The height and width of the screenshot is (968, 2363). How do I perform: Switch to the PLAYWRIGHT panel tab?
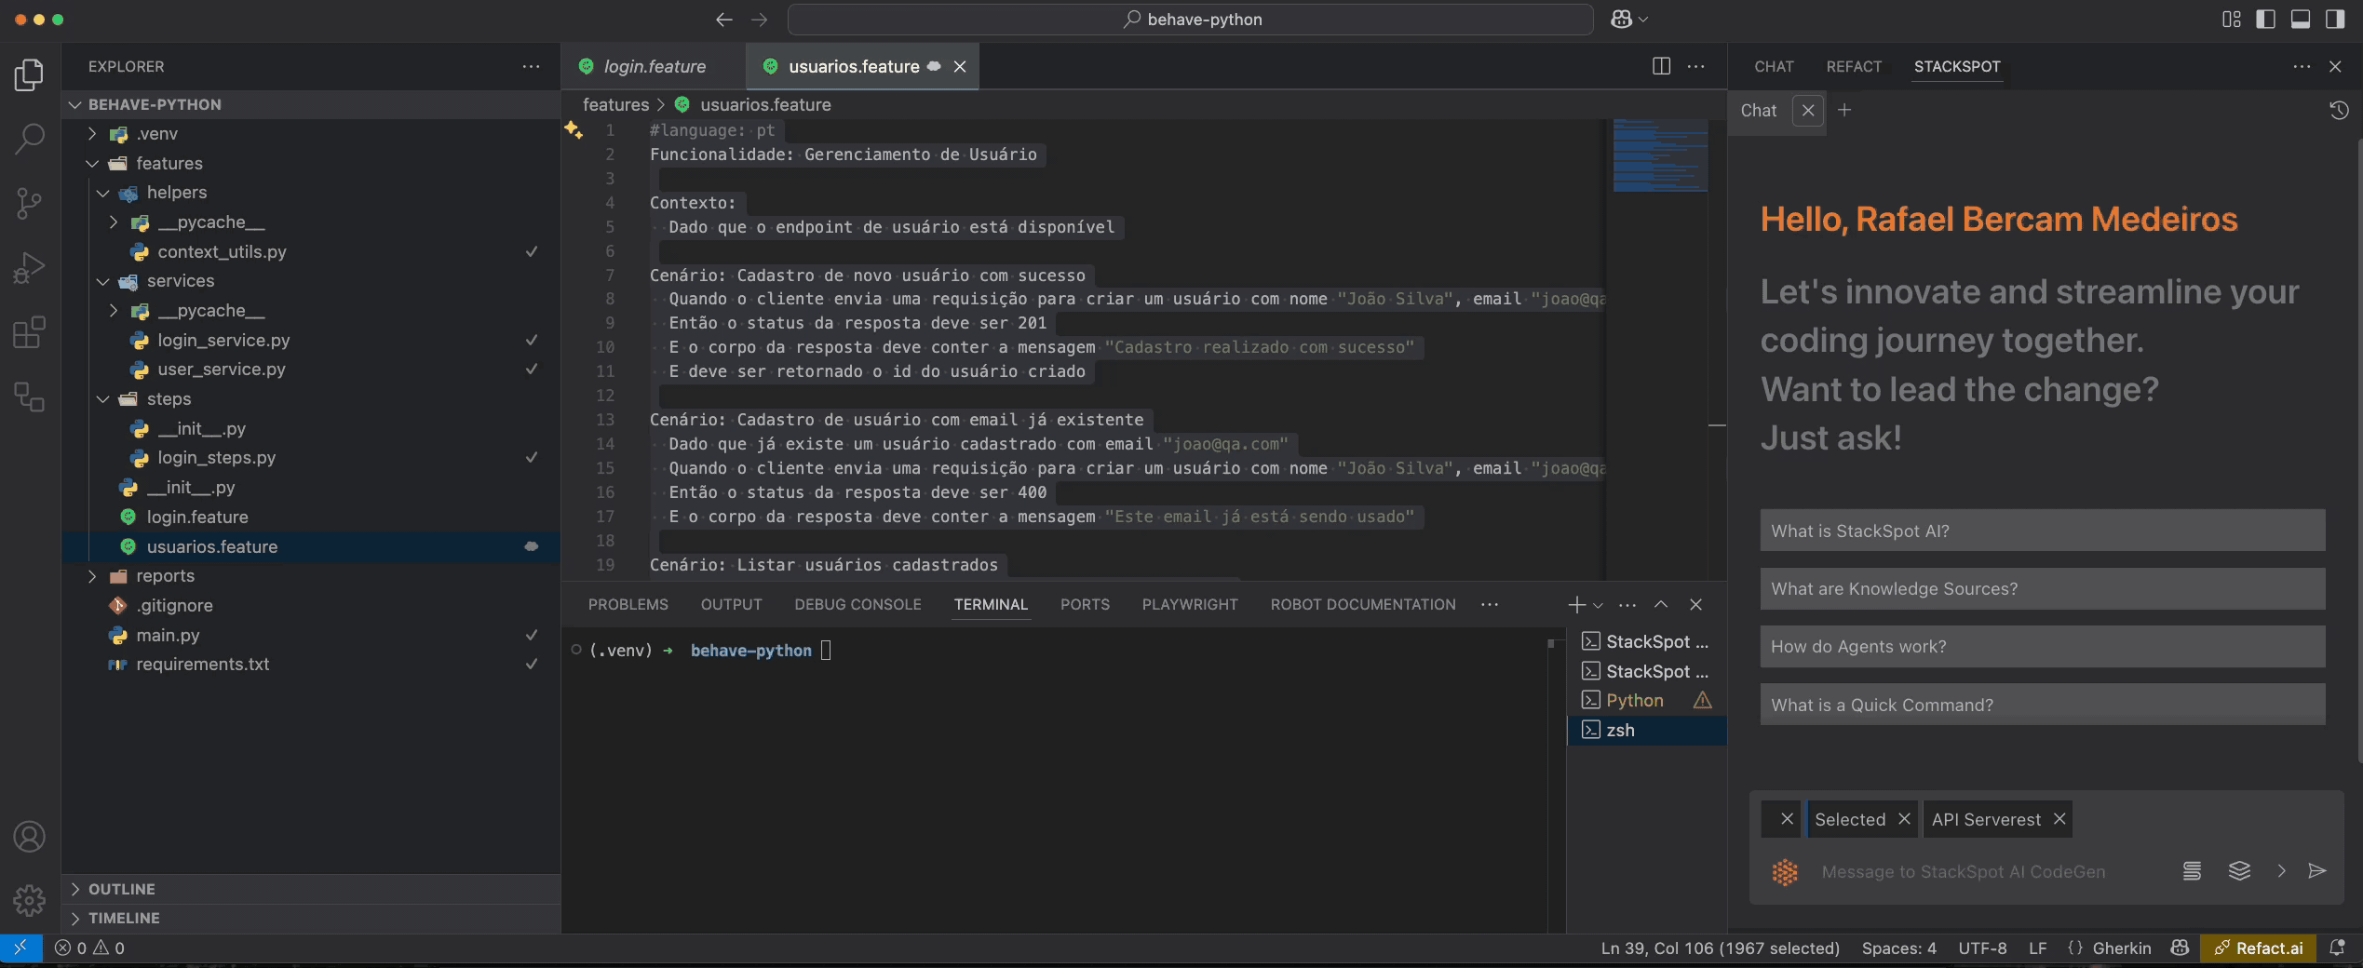[x=1190, y=605]
